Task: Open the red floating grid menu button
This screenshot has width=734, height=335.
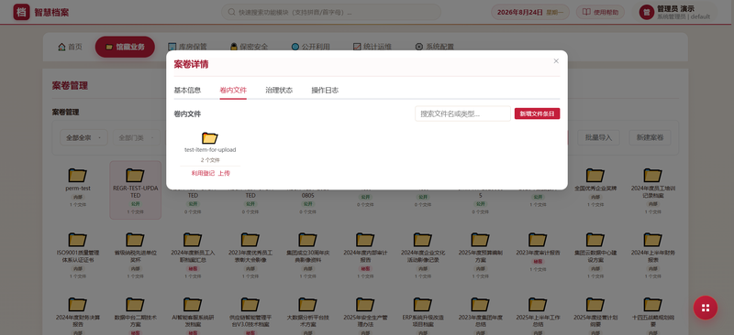Action: click(x=706, y=308)
